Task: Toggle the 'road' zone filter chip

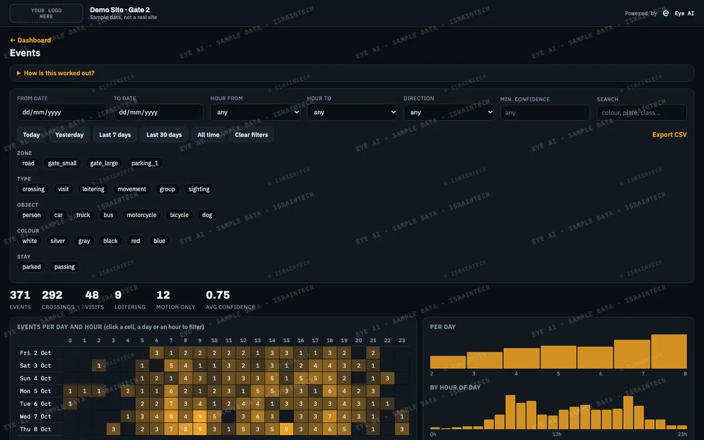Action: [x=29, y=163]
